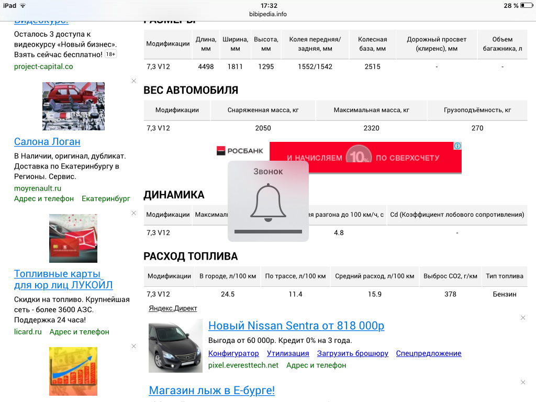Click Cd (Коэффициент лобового сопротивления) header
Viewport: 536px width, 402px height.
click(x=457, y=215)
